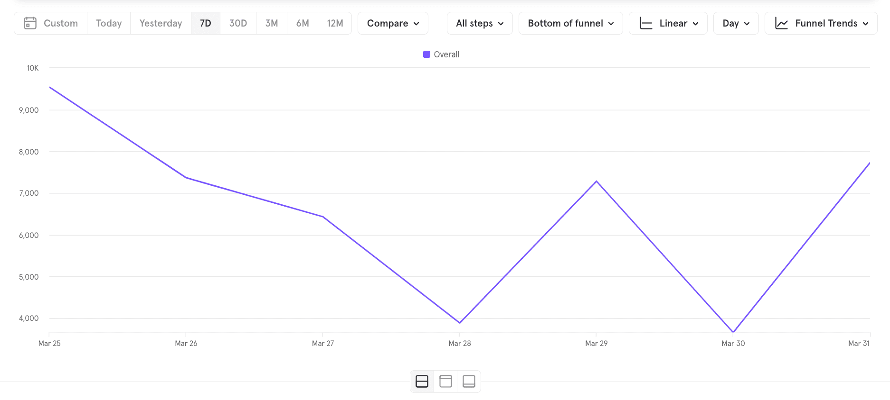Select the top-panel layout icon
This screenshot has height=400, width=890.
[445, 381]
